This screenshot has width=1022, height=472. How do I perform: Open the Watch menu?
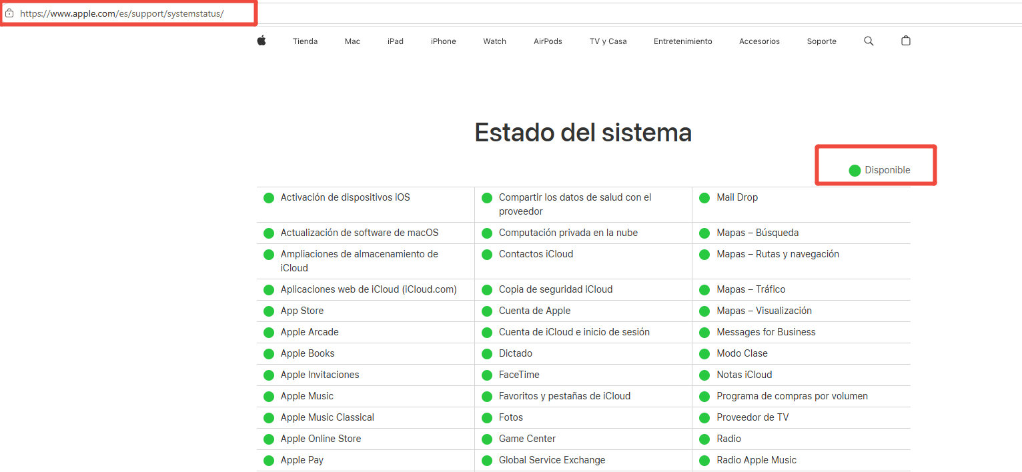tap(495, 41)
